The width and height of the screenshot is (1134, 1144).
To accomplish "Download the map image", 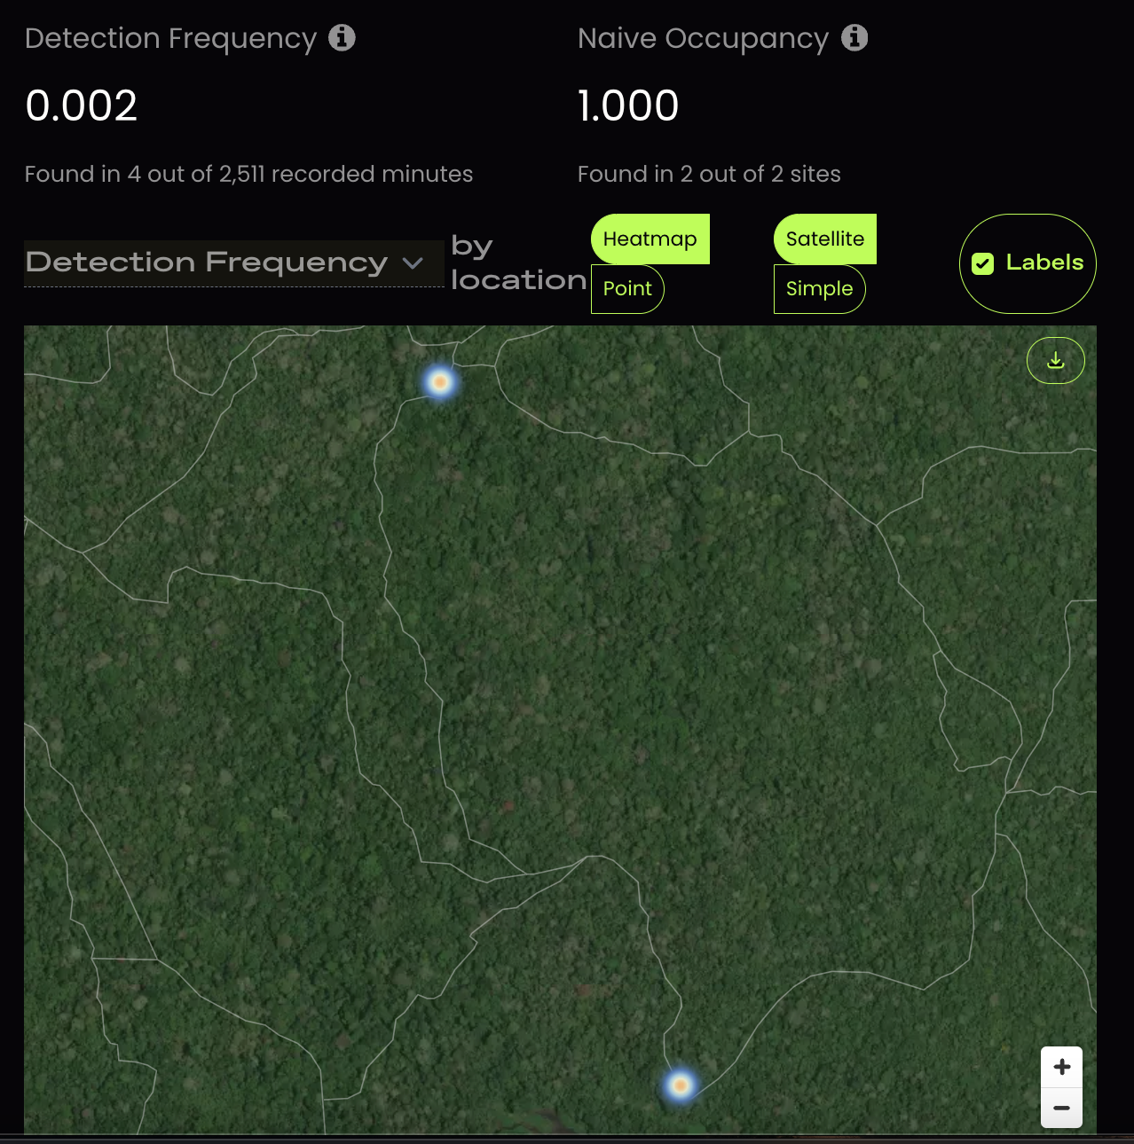I will (1055, 360).
